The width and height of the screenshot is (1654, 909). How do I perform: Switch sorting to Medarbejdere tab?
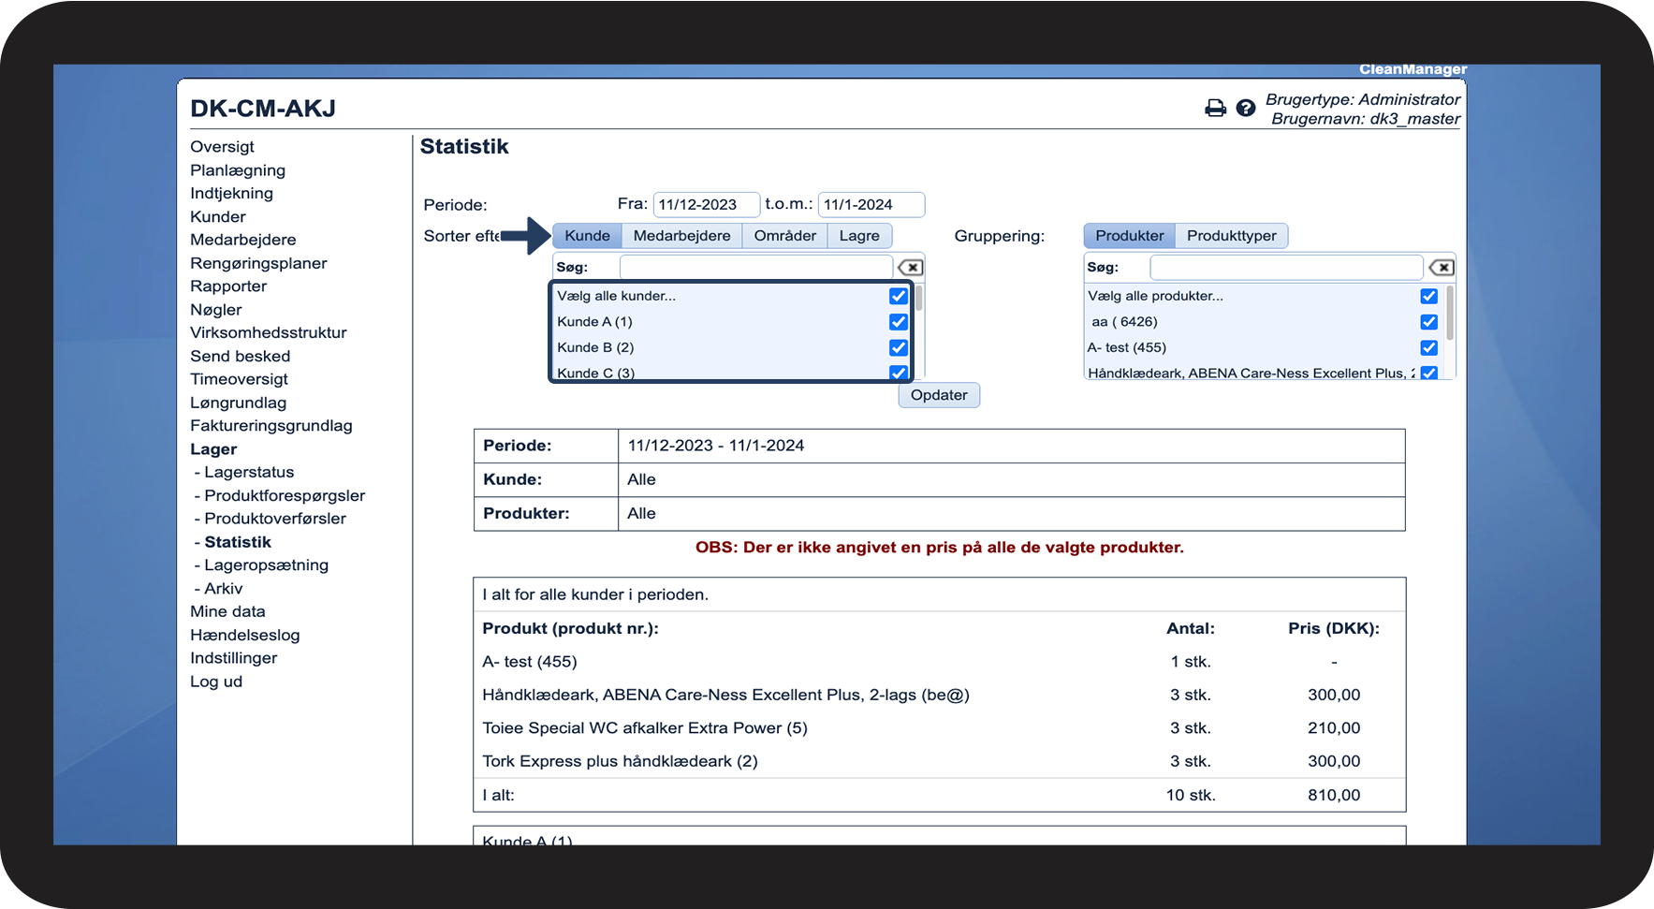[x=681, y=236]
